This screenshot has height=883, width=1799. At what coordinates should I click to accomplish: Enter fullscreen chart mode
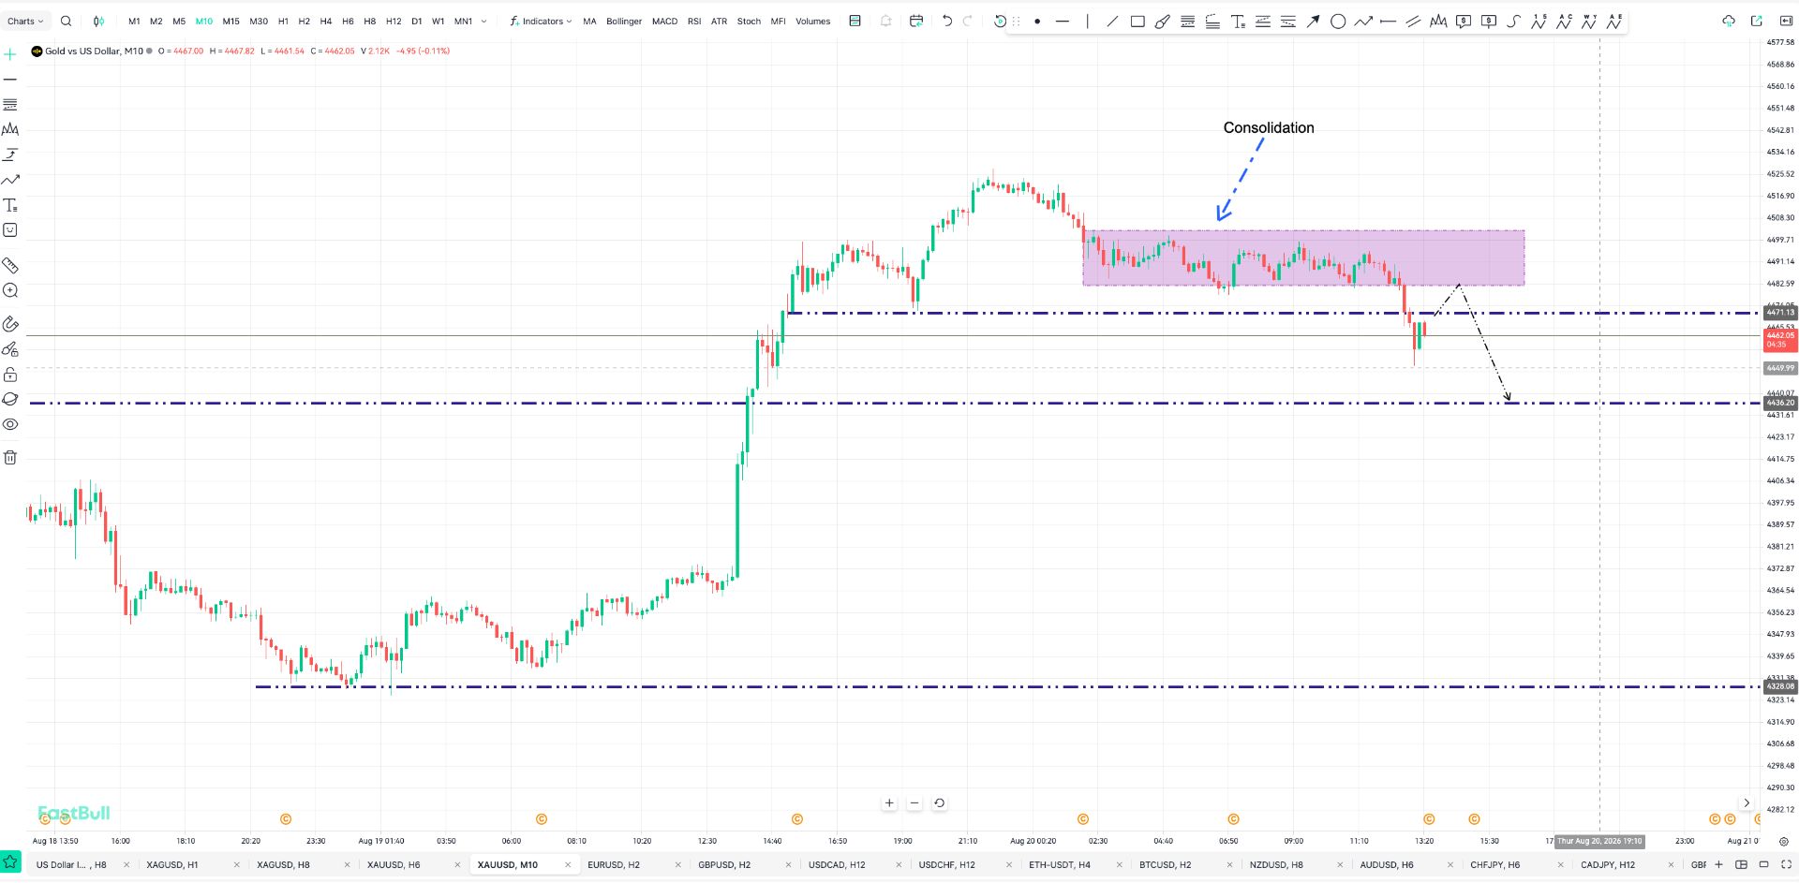[1786, 864]
